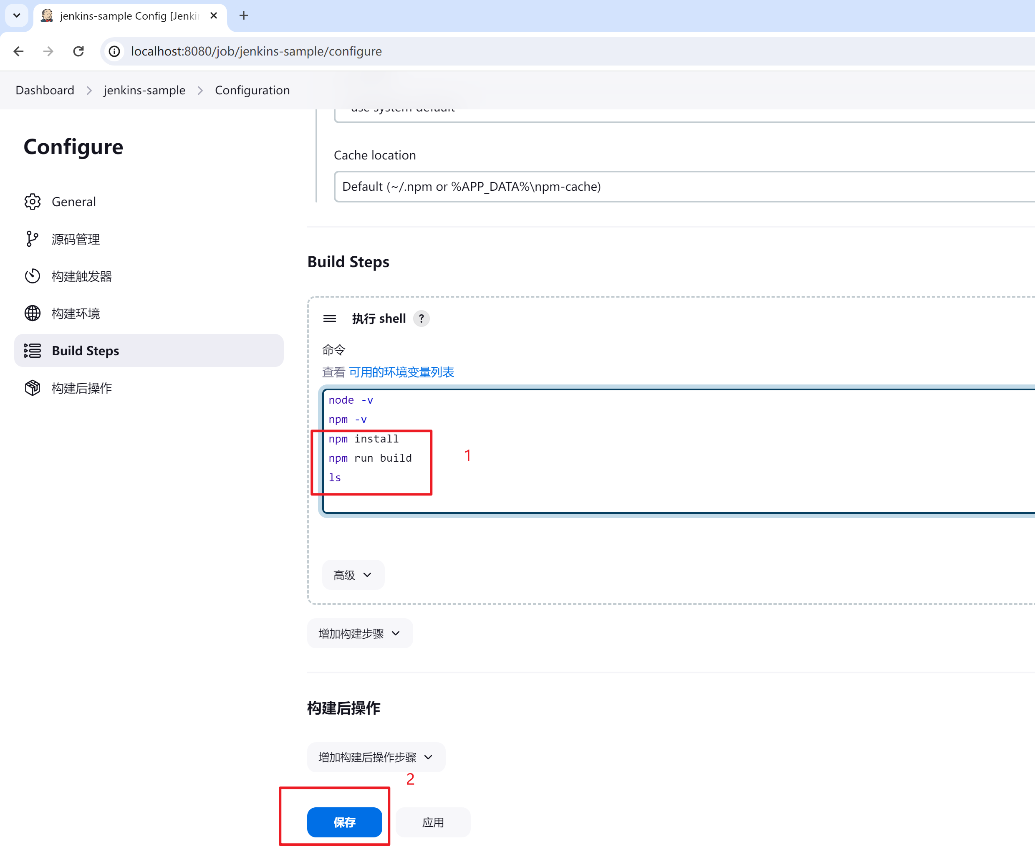
Task: Click the browser forward arrow
Action: pyautogui.click(x=48, y=51)
